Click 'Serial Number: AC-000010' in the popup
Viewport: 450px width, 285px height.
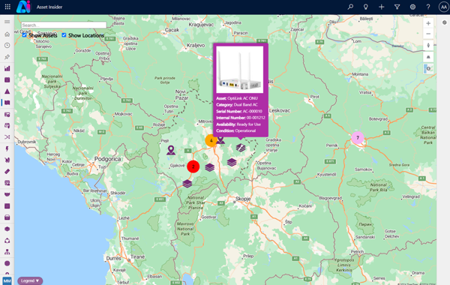(x=239, y=111)
